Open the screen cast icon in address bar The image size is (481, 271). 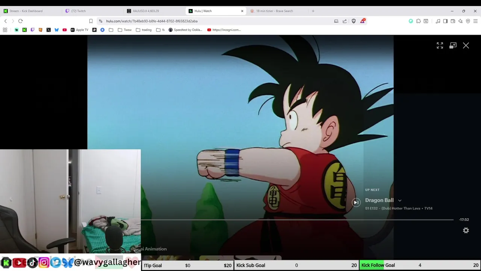(336, 21)
